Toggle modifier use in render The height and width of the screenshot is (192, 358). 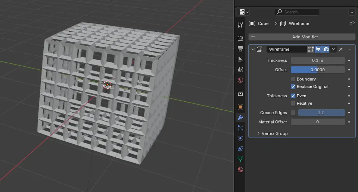[326, 49]
